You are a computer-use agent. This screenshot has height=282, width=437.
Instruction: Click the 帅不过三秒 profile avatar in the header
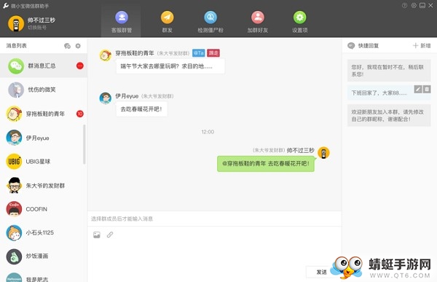(x=16, y=23)
